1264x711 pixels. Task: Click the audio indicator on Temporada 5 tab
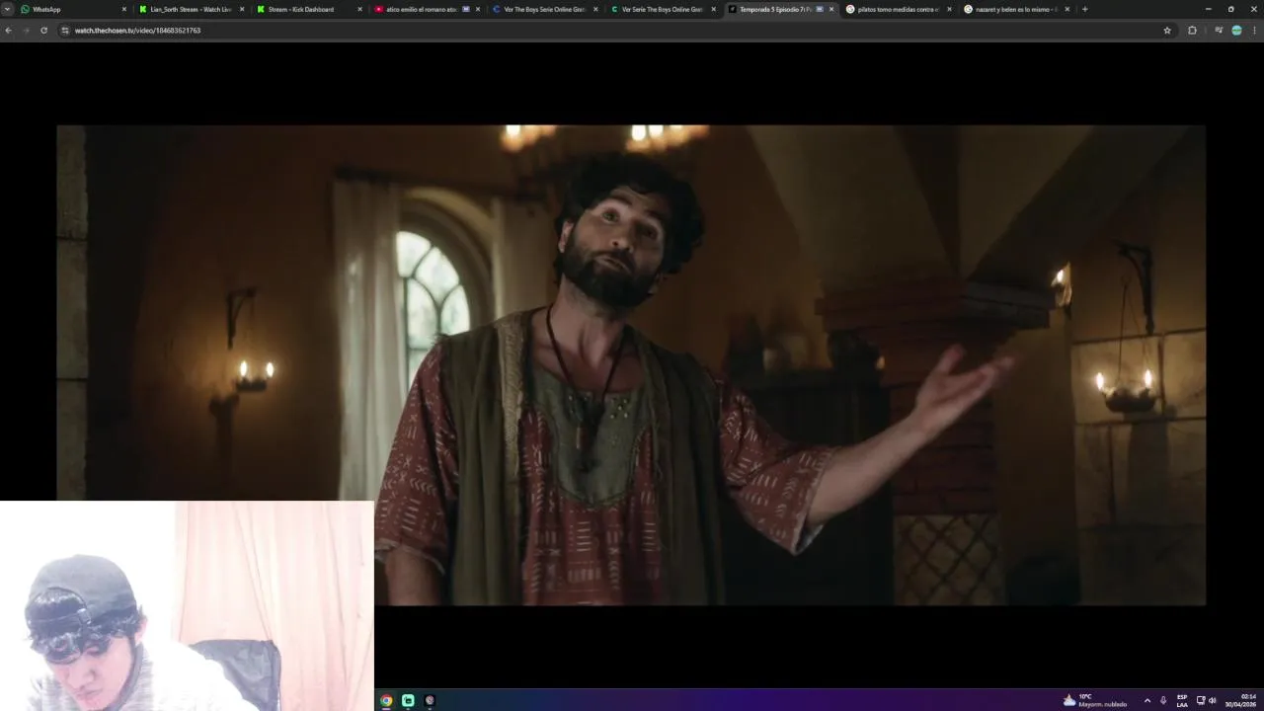pyautogui.click(x=820, y=9)
